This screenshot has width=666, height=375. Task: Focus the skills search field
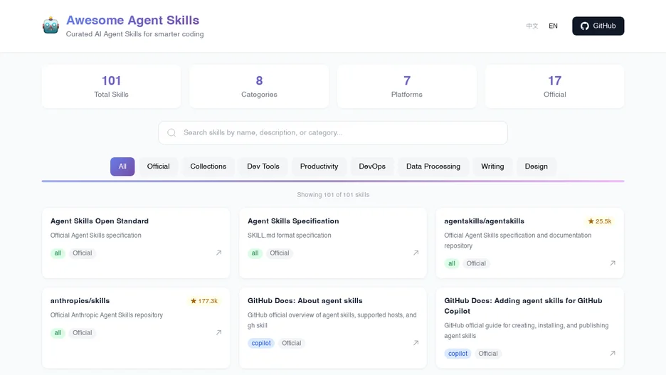(333, 132)
